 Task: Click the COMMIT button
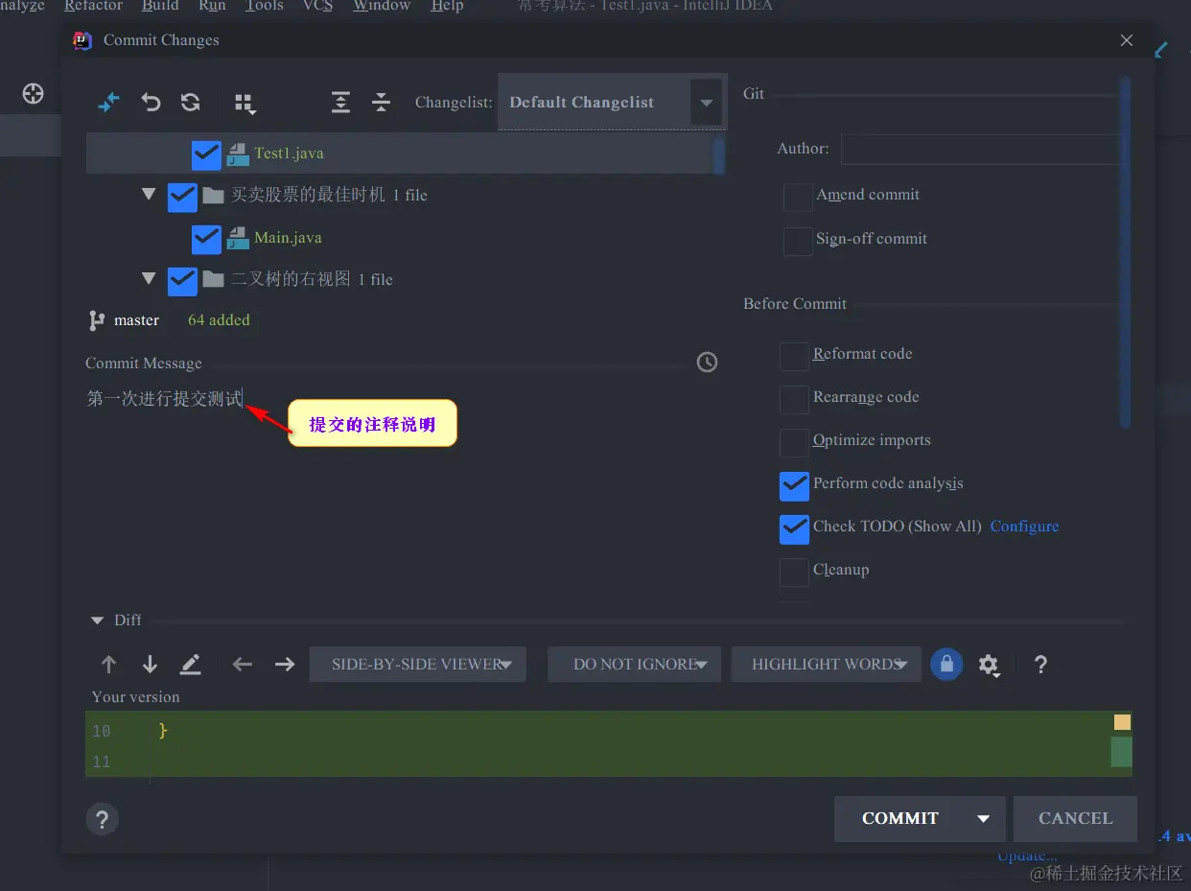(x=899, y=819)
